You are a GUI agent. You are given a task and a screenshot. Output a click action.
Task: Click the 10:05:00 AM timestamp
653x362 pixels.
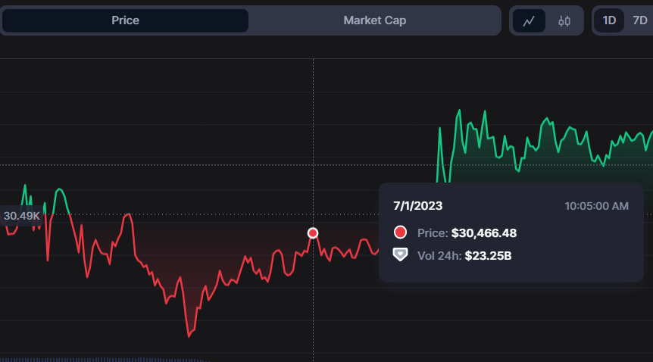pos(596,205)
